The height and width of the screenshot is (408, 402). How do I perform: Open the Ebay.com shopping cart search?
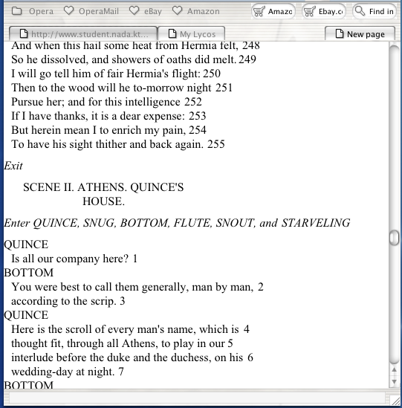point(324,11)
